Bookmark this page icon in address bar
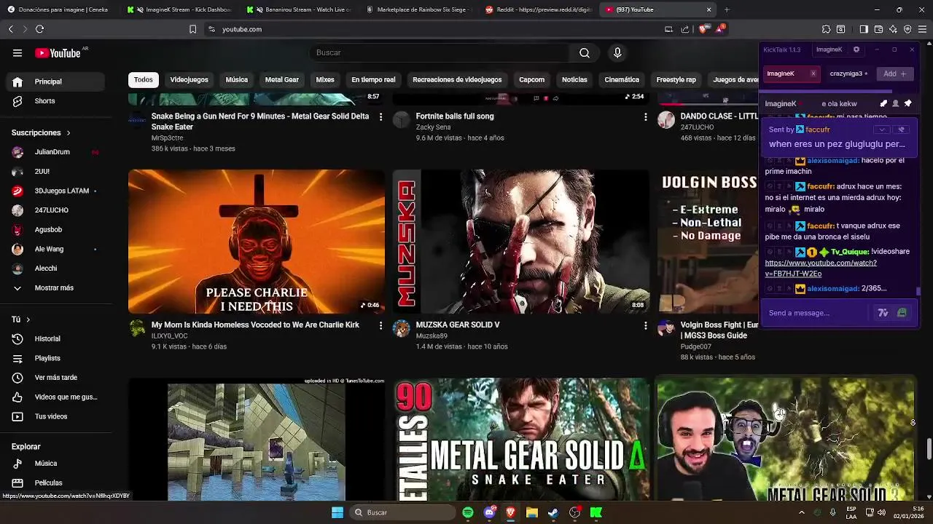 click(192, 29)
